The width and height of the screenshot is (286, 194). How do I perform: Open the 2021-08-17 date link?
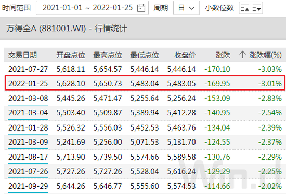pyautogui.click(x=28, y=157)
